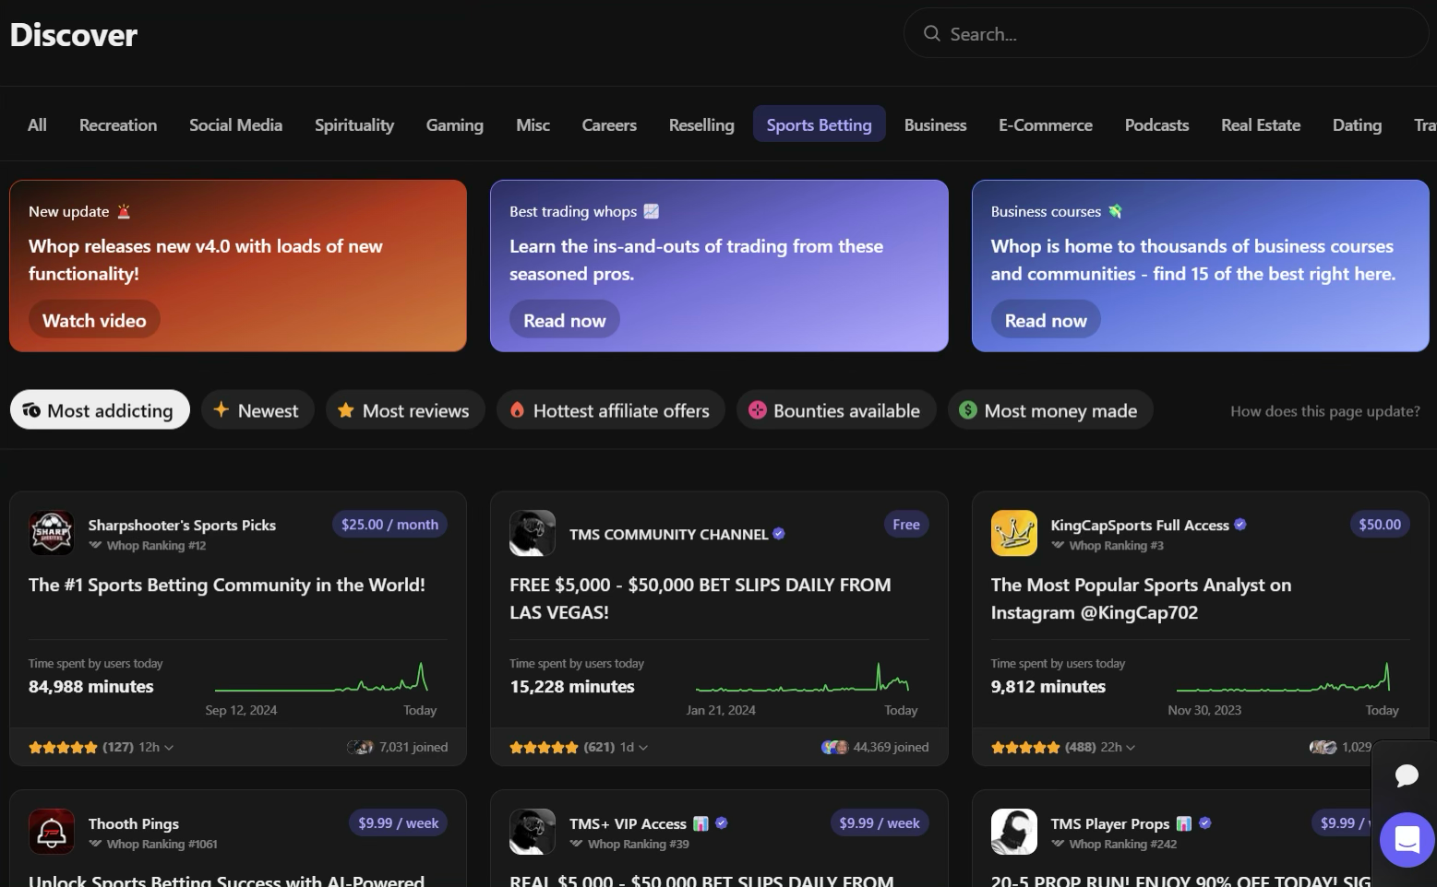Open the How does this page update link
The width and height of the screenshot is (1437, 887).
click(x=1325, y=411)
